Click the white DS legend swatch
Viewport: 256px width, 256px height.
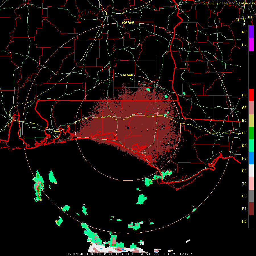click(251, 171)
